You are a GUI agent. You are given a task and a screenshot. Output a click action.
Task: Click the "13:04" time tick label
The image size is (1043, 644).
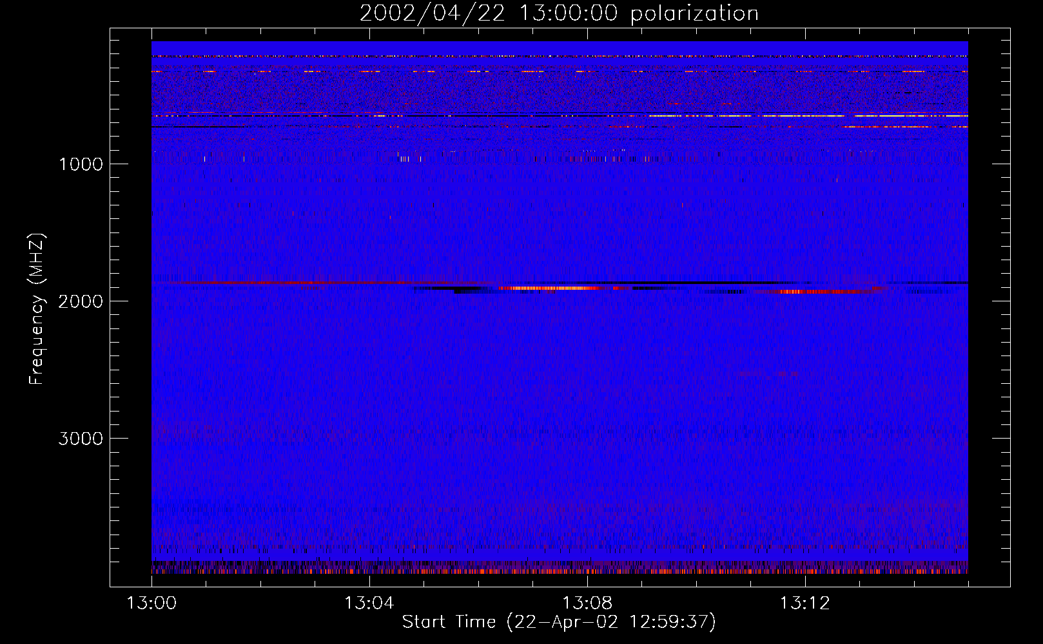[x=369, y=603]
